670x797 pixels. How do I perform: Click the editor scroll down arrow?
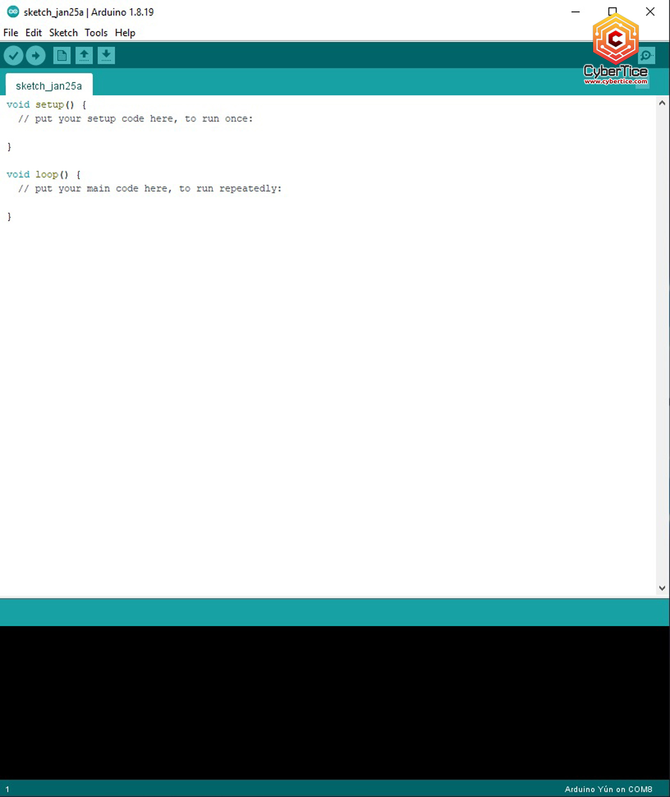click(662, 588)
